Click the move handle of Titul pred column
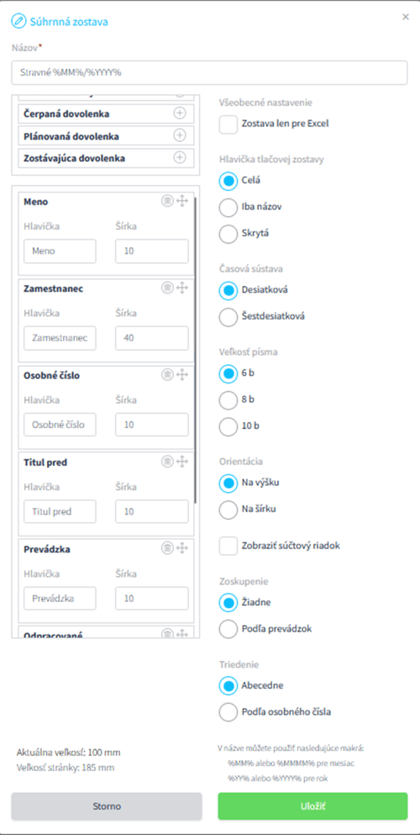This screenshot has height=835, width=420. point(181,462)
